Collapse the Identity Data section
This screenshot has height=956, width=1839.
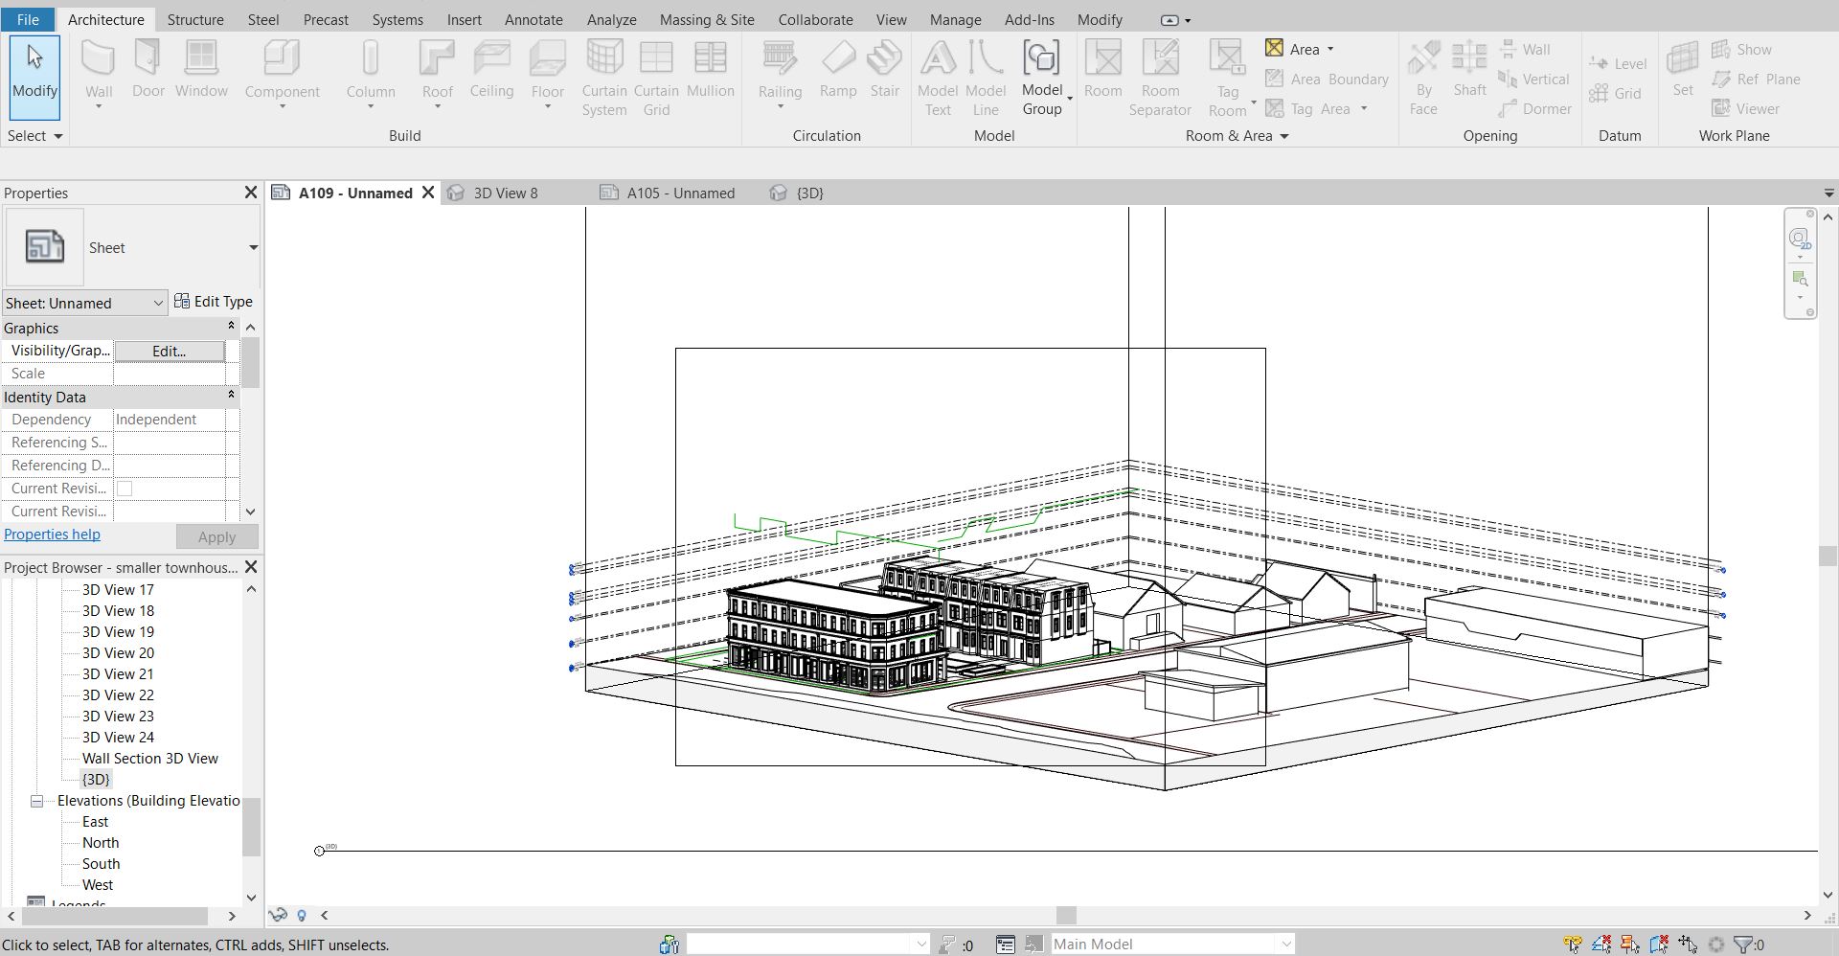pyautogui.click(x=231, y=396)
